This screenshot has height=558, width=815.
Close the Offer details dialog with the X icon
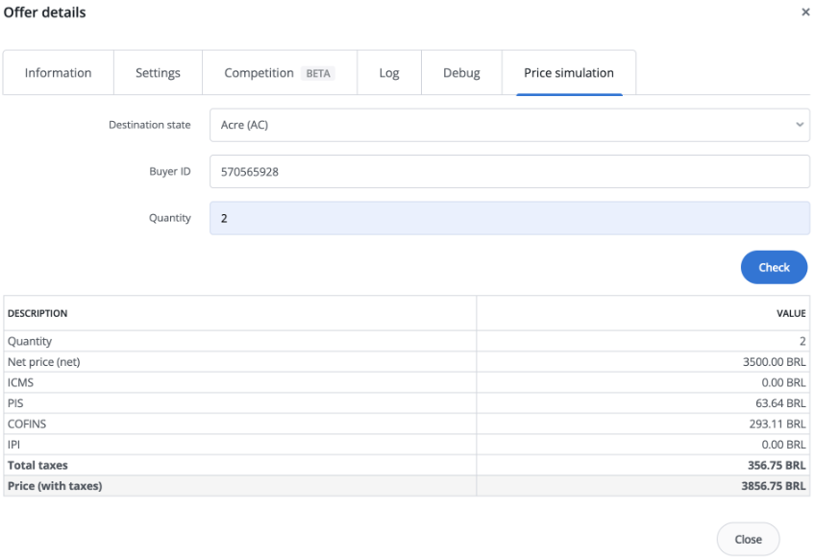point(805,12)
